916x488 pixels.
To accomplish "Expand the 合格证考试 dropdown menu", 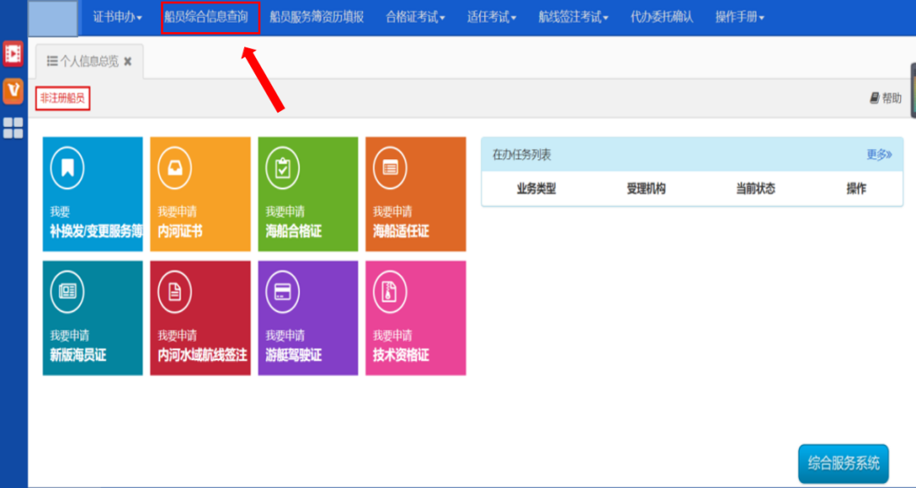I will point(416,18).
